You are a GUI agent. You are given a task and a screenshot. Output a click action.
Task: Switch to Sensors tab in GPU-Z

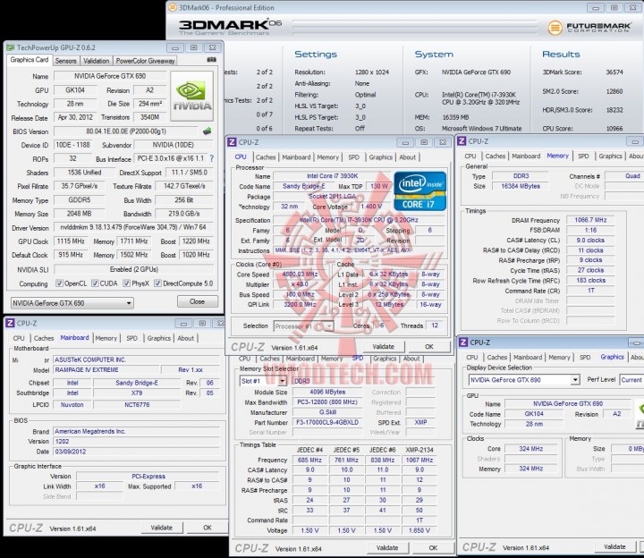[65, 61]
